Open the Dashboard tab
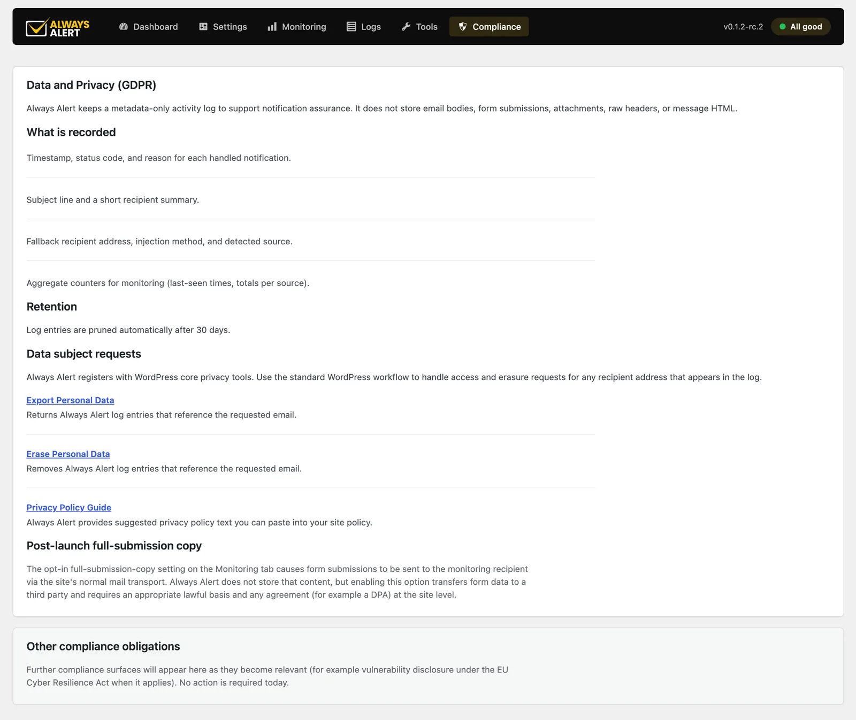This screenshot has width=856, height=720. pyautogui.click(x=148, y=27)
